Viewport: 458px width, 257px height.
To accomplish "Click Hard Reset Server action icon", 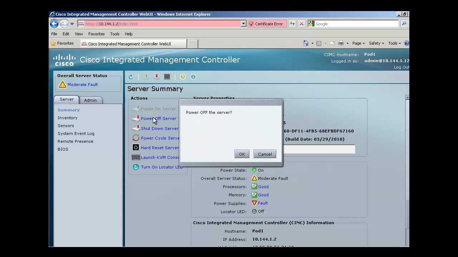I will (x=136, y=147).
